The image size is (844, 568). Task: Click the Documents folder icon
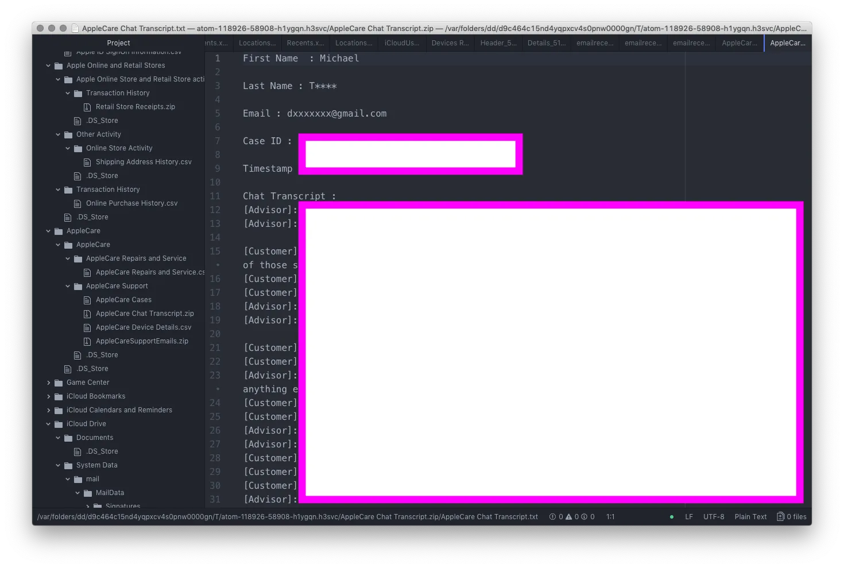tap(68, 438)
